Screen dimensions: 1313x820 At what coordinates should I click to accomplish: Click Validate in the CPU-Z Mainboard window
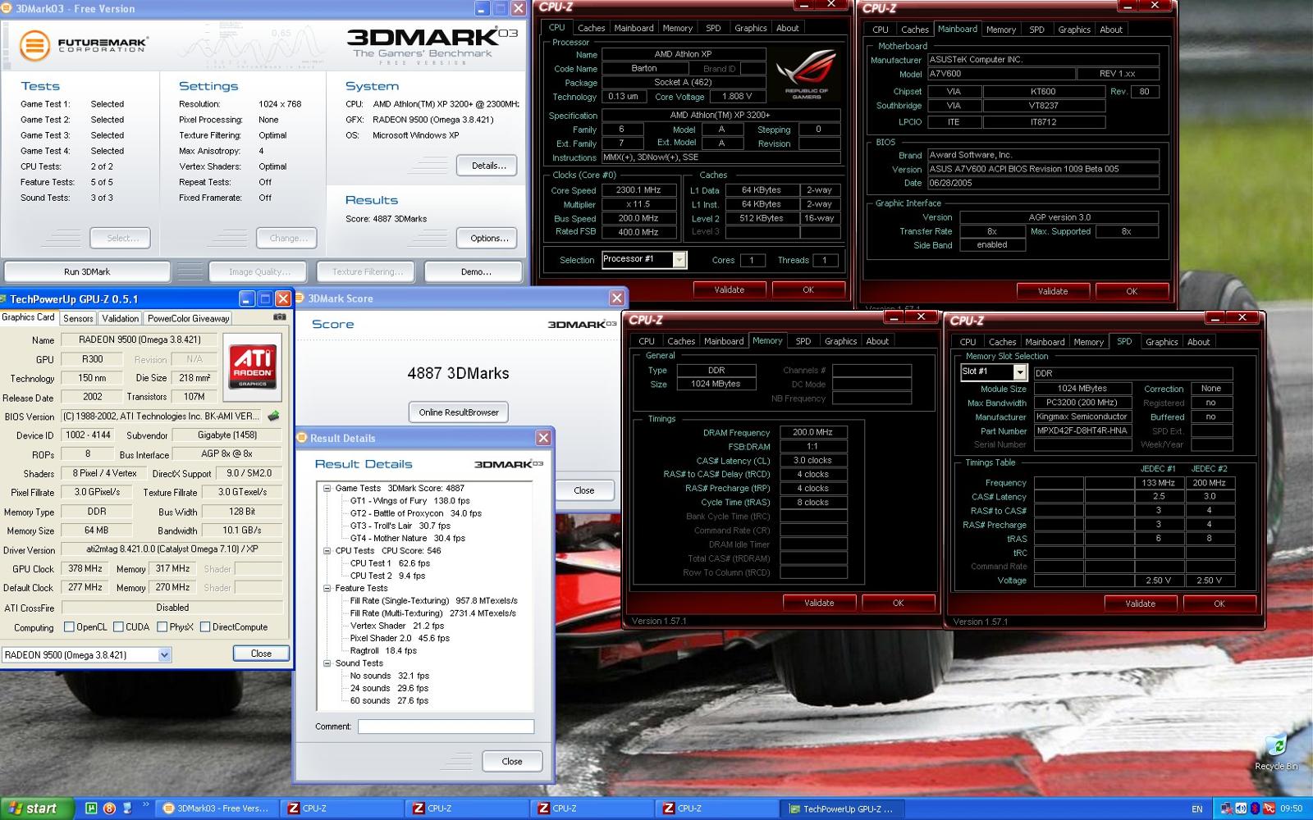point(1053,291)
